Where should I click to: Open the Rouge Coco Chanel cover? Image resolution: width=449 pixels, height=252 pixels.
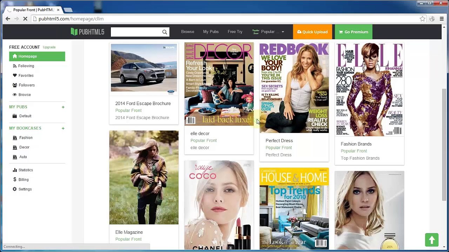(219, 205)
